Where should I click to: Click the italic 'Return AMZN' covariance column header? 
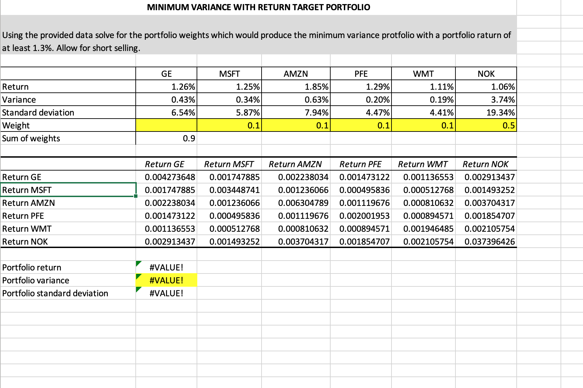pyautogui.click(x=295, y=164)
